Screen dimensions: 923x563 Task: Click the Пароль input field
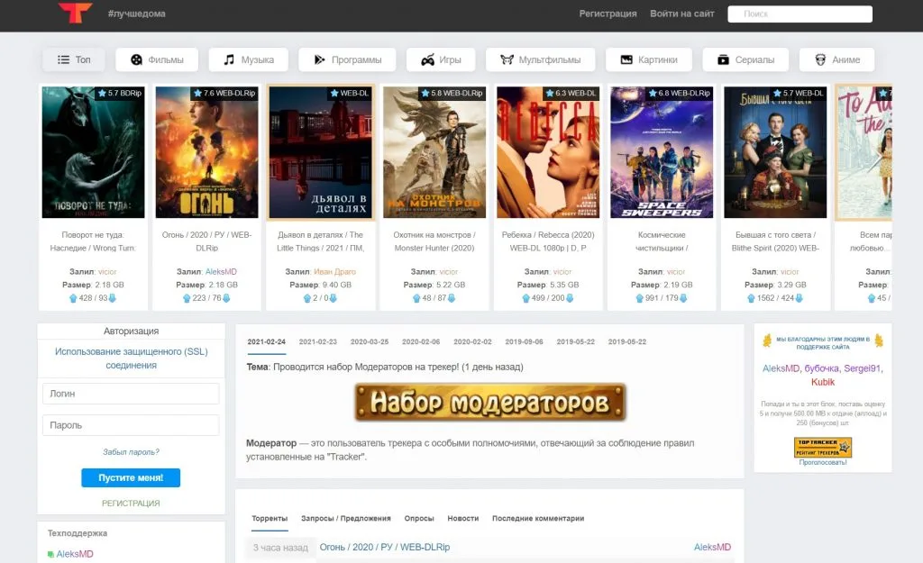[x=131, y=425]
